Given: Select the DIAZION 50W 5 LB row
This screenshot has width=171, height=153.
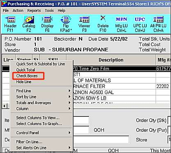Looking at the screenshot, I should 122,98.
